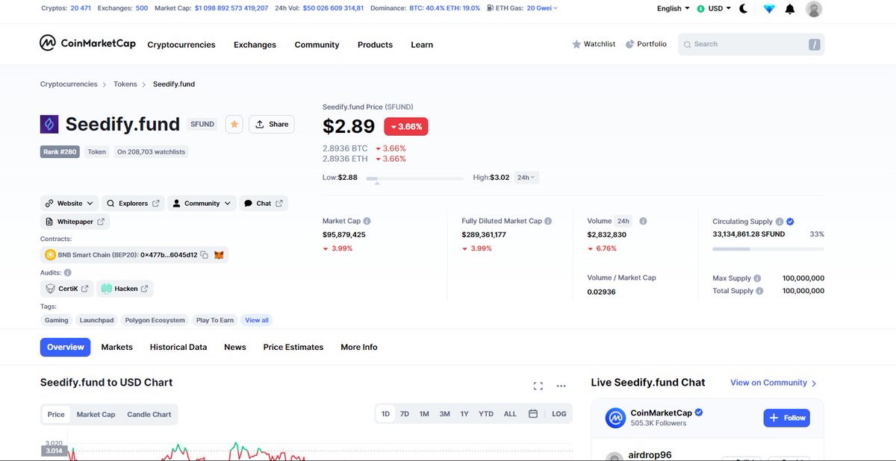The height and width of the screenshot is (461, 896).
Task: Open Chat link button
Action: pos(264,203)
